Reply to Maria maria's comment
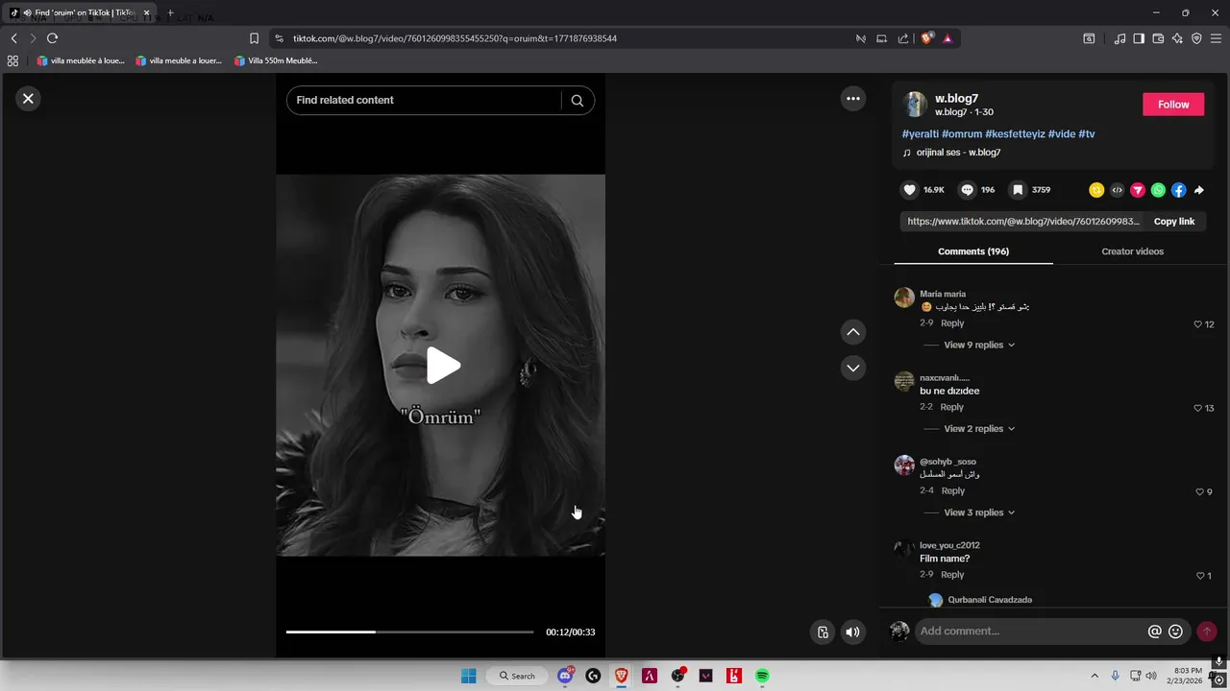The image size is (1230, 691). (952, 323)
